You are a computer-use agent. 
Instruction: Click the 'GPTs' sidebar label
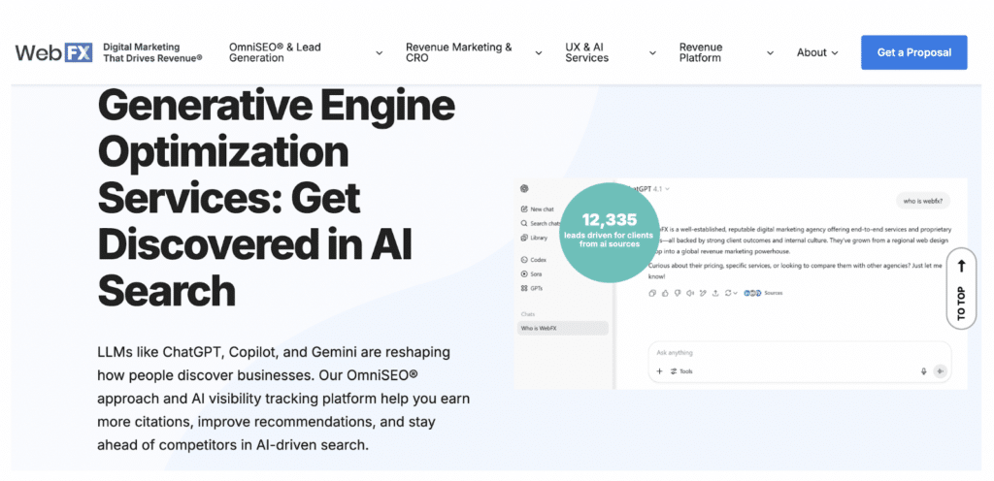[537, 288]
